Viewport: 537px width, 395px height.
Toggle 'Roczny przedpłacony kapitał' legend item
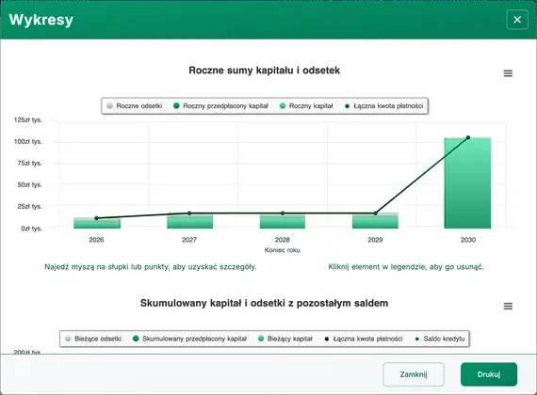point(220,106)
